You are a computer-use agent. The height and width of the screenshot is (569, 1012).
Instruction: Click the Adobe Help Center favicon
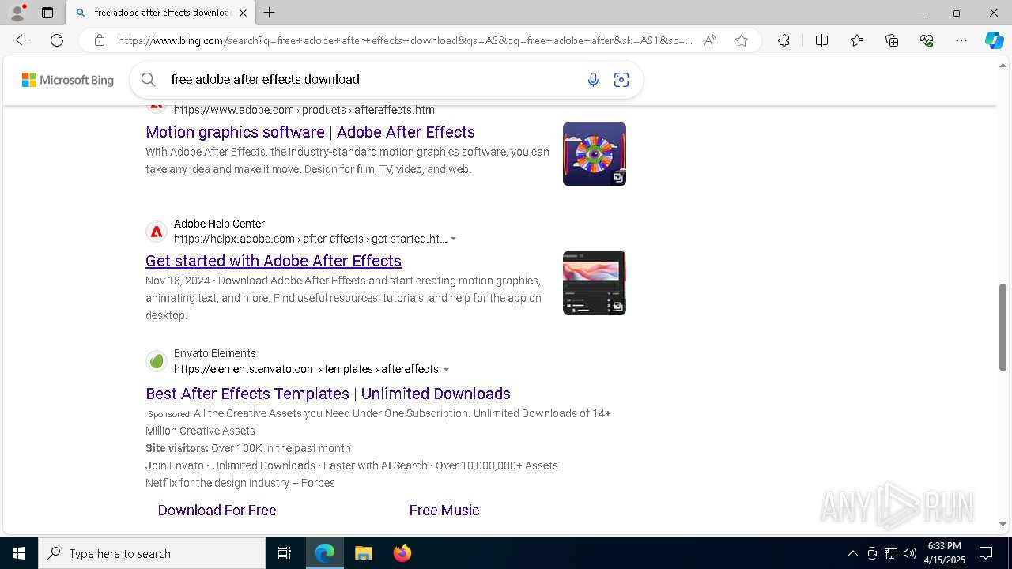point(157,232)
